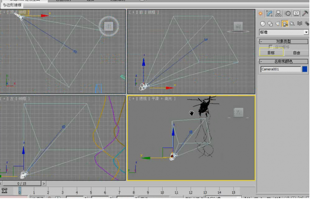Select the Shapes category icon
This screenshot has height=199, width=310.
click(x=270, y=24)
